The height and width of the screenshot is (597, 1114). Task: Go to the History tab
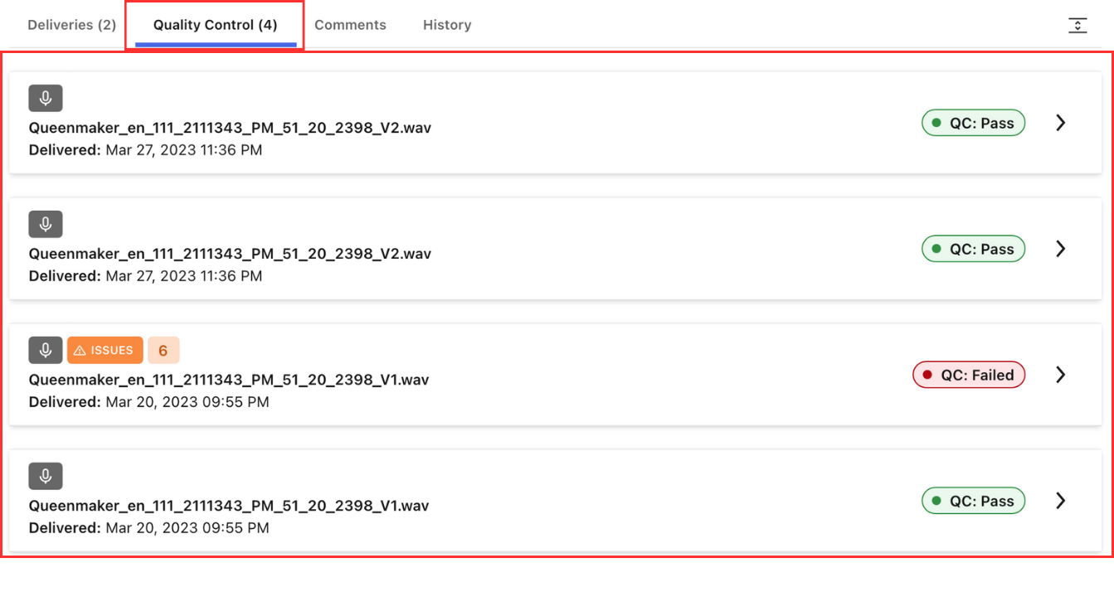point(447,25)
